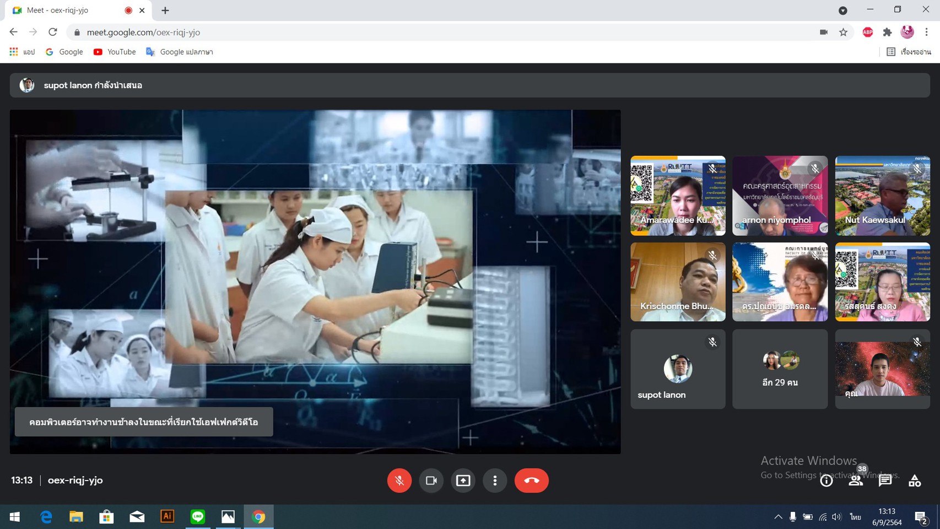Select the Meet oex-riqj-yjo browser tab
Viewport: 940px width, 529px height.
(x=66, y=10)
